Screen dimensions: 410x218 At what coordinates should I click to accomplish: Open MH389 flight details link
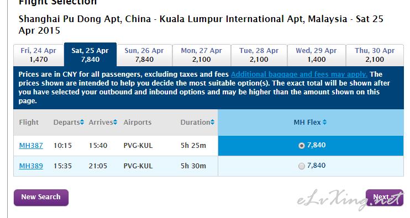click(x=31, y=166)
